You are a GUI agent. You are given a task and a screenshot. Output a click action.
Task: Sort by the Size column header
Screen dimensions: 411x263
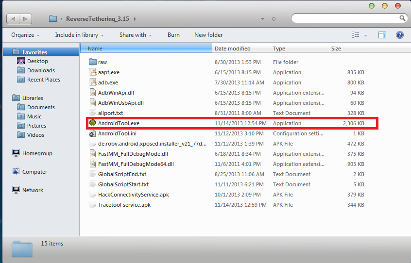tap(349, 49)
